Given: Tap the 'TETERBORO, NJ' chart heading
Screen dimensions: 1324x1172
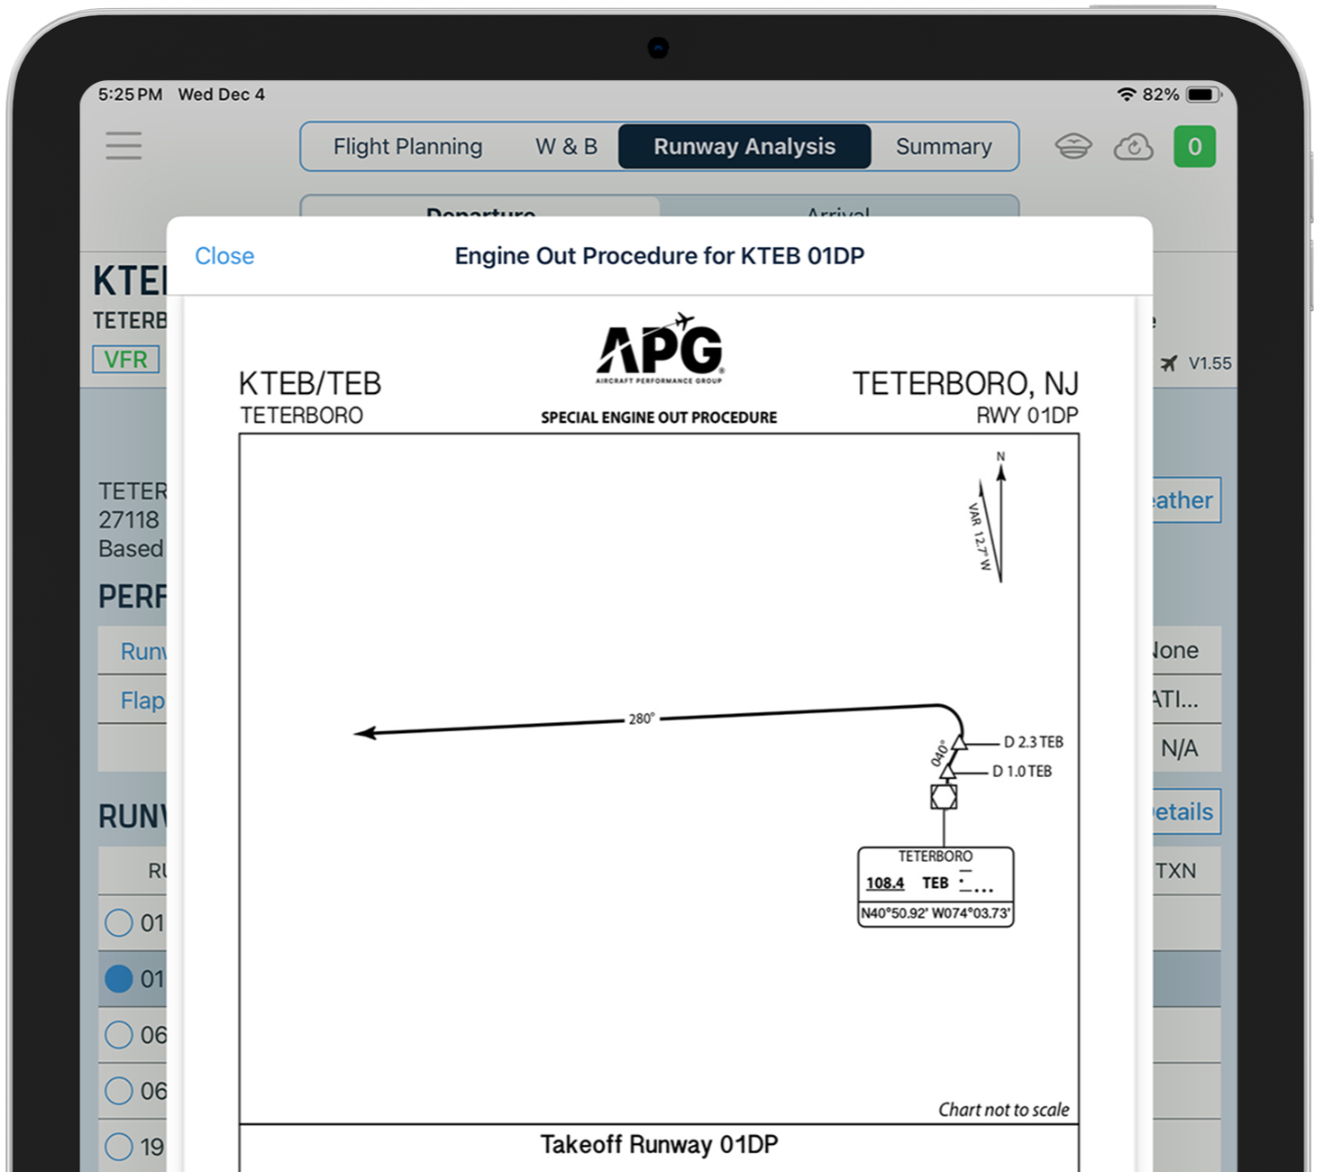Looking at the screenshot, I should [x=965, y=384].
